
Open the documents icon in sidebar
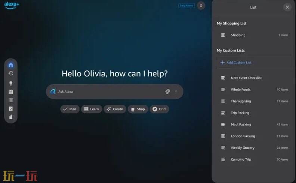coord(11,117)
